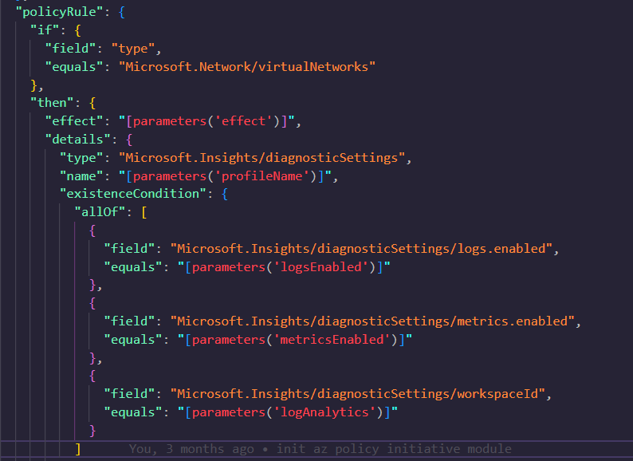633x461 pixels.
Task: Click the diagnosticSettings/logs.enabled field string
Action: [x=361, y=248]
